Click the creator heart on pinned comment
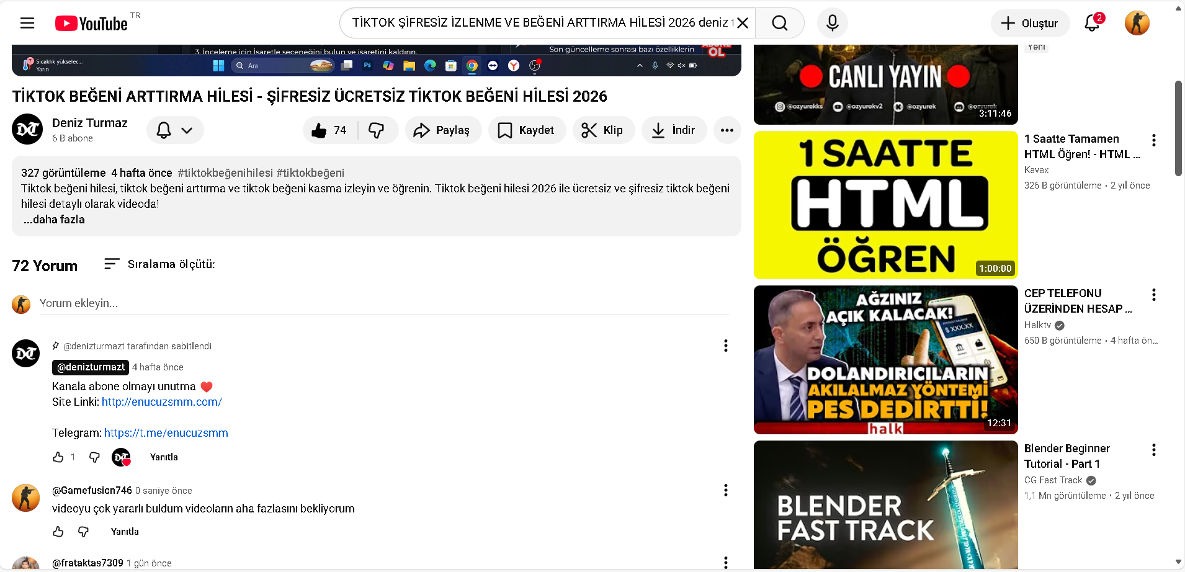The height and width of the screenshot is (572, 1185). point(122,457)
